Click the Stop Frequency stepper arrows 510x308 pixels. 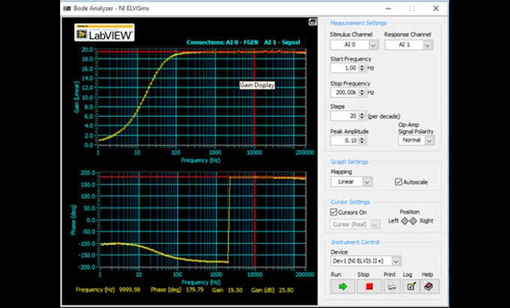pyautogui.click(x=362, y=92)
